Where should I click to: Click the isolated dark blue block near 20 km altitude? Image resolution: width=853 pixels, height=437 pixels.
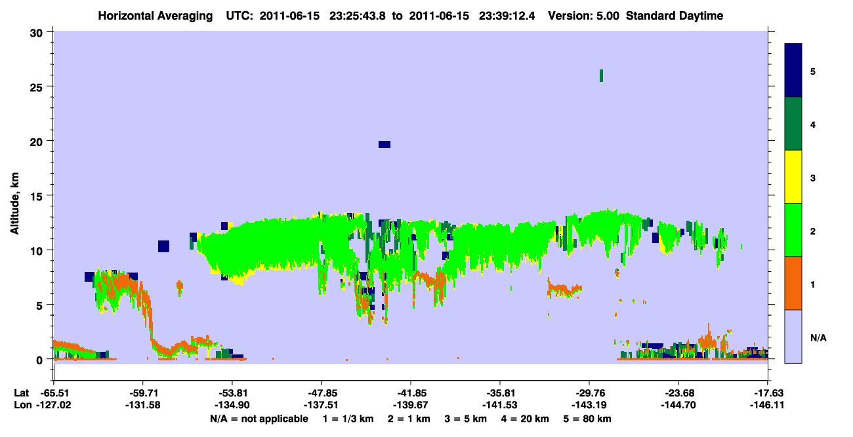pyautogui.click(x=385, y=144)
